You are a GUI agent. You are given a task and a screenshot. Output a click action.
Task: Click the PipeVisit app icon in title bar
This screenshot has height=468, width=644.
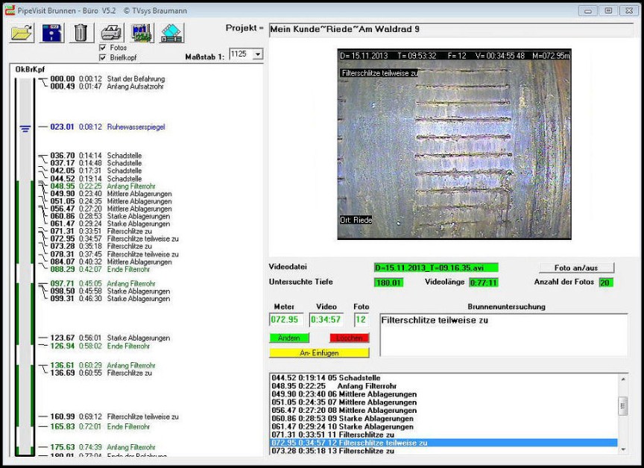[x=10, y=10]
